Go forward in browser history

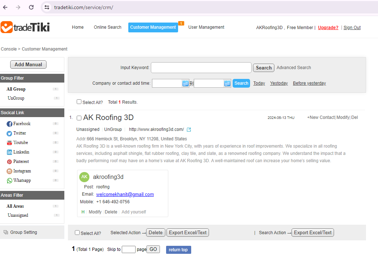click(x=18, y=7)
